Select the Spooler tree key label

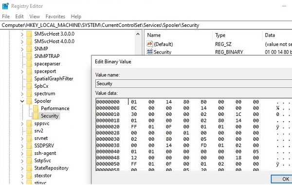(x=43, y=101)
